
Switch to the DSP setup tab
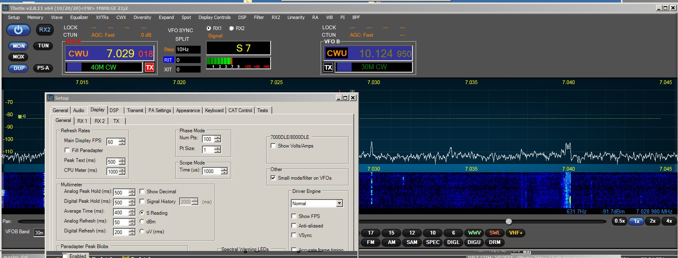pos(114,110)
